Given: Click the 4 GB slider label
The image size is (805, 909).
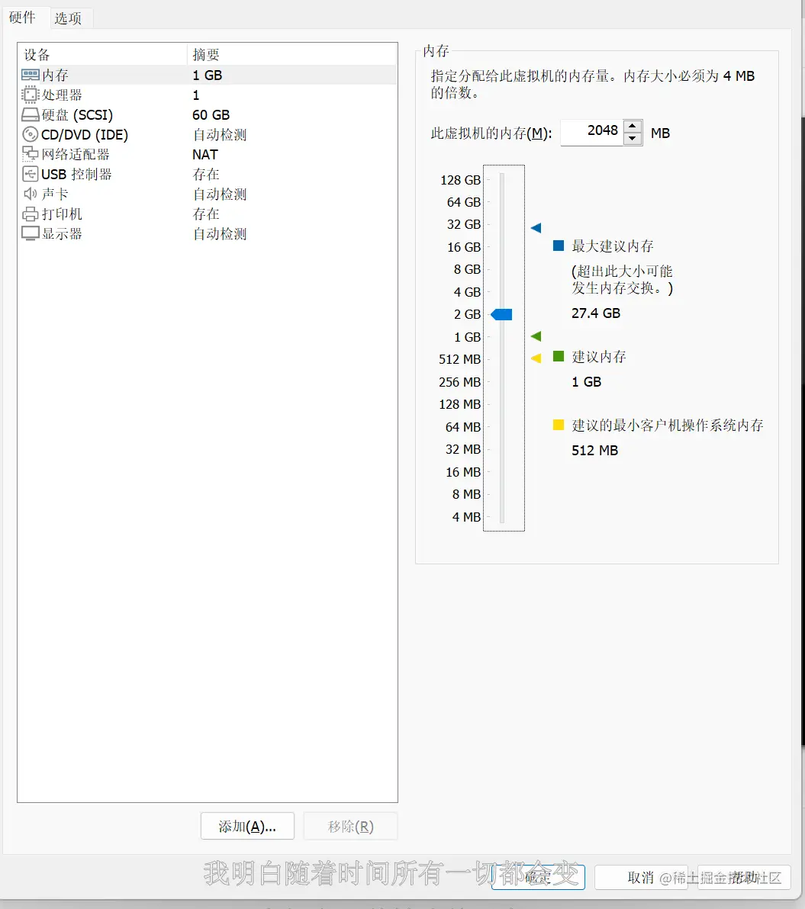Looking at the screenshot, I should click(467, 292).
